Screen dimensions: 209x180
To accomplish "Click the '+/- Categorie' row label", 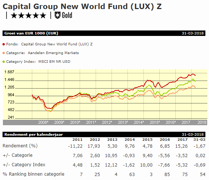I will [18, 155].
